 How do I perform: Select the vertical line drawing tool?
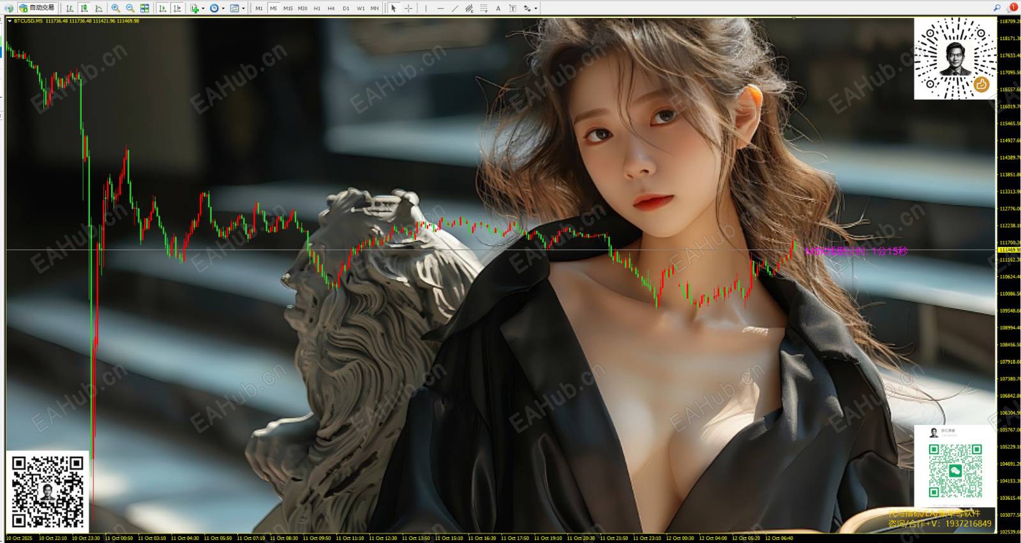pyautogui.click(x=426, y=8)
